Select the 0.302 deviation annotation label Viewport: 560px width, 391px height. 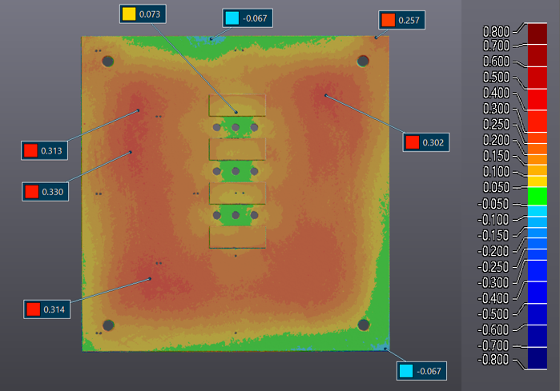[426, 142]
